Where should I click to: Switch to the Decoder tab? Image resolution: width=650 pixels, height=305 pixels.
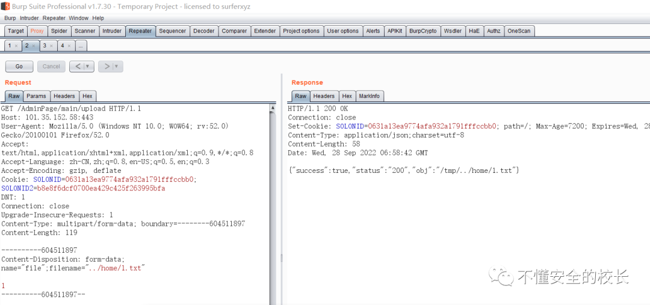(x=204, y=31)
